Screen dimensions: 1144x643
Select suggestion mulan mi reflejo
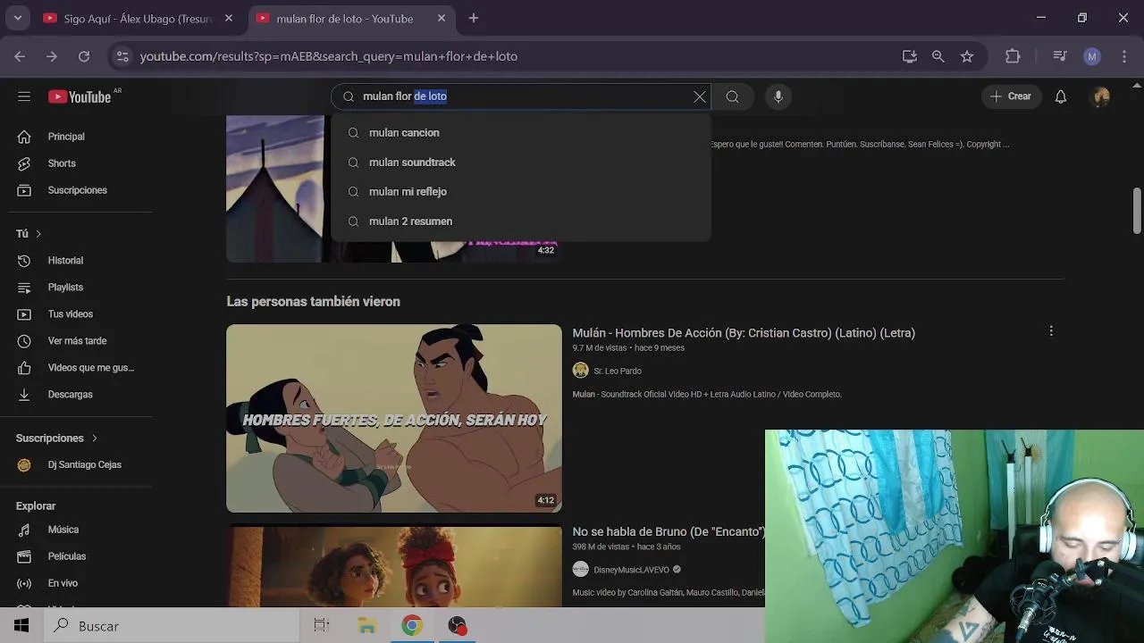tap(521, 192)
